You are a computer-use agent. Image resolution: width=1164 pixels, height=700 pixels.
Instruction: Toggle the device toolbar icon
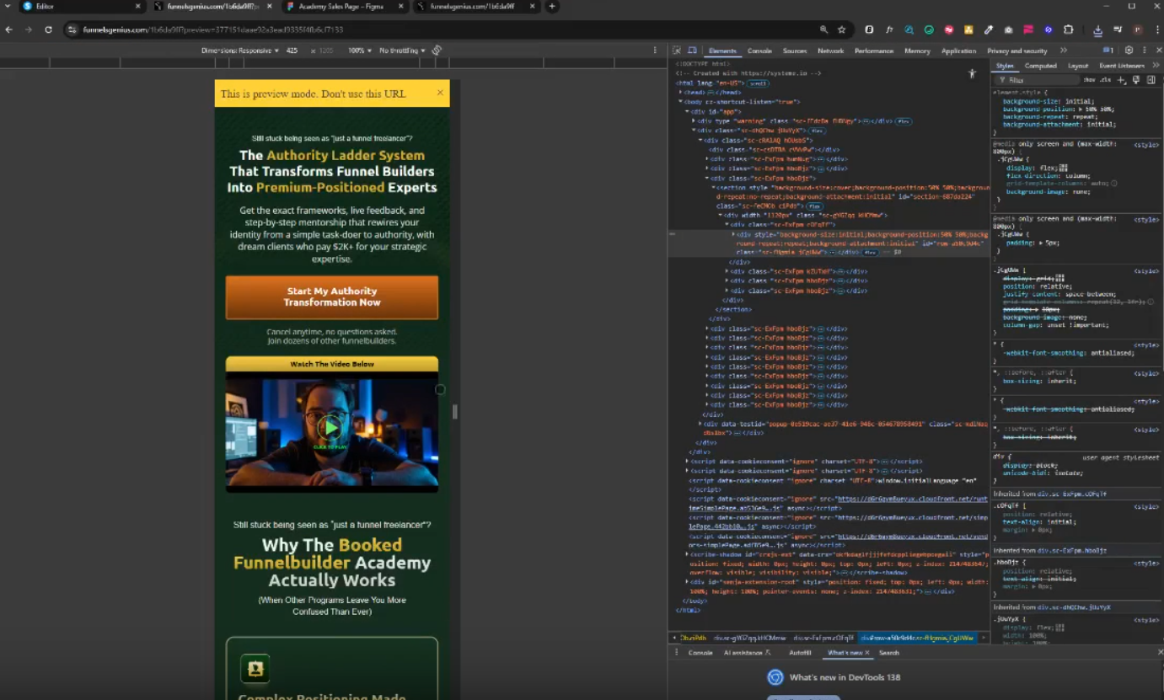692,51
